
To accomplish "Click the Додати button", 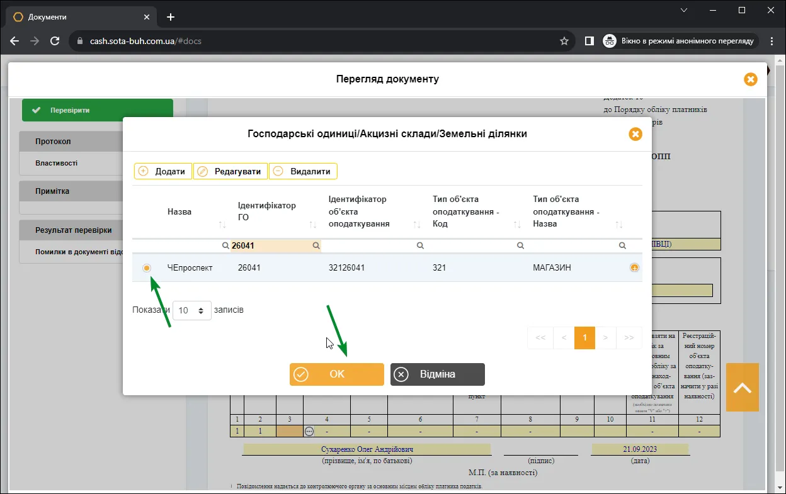I will click(163, 171).
